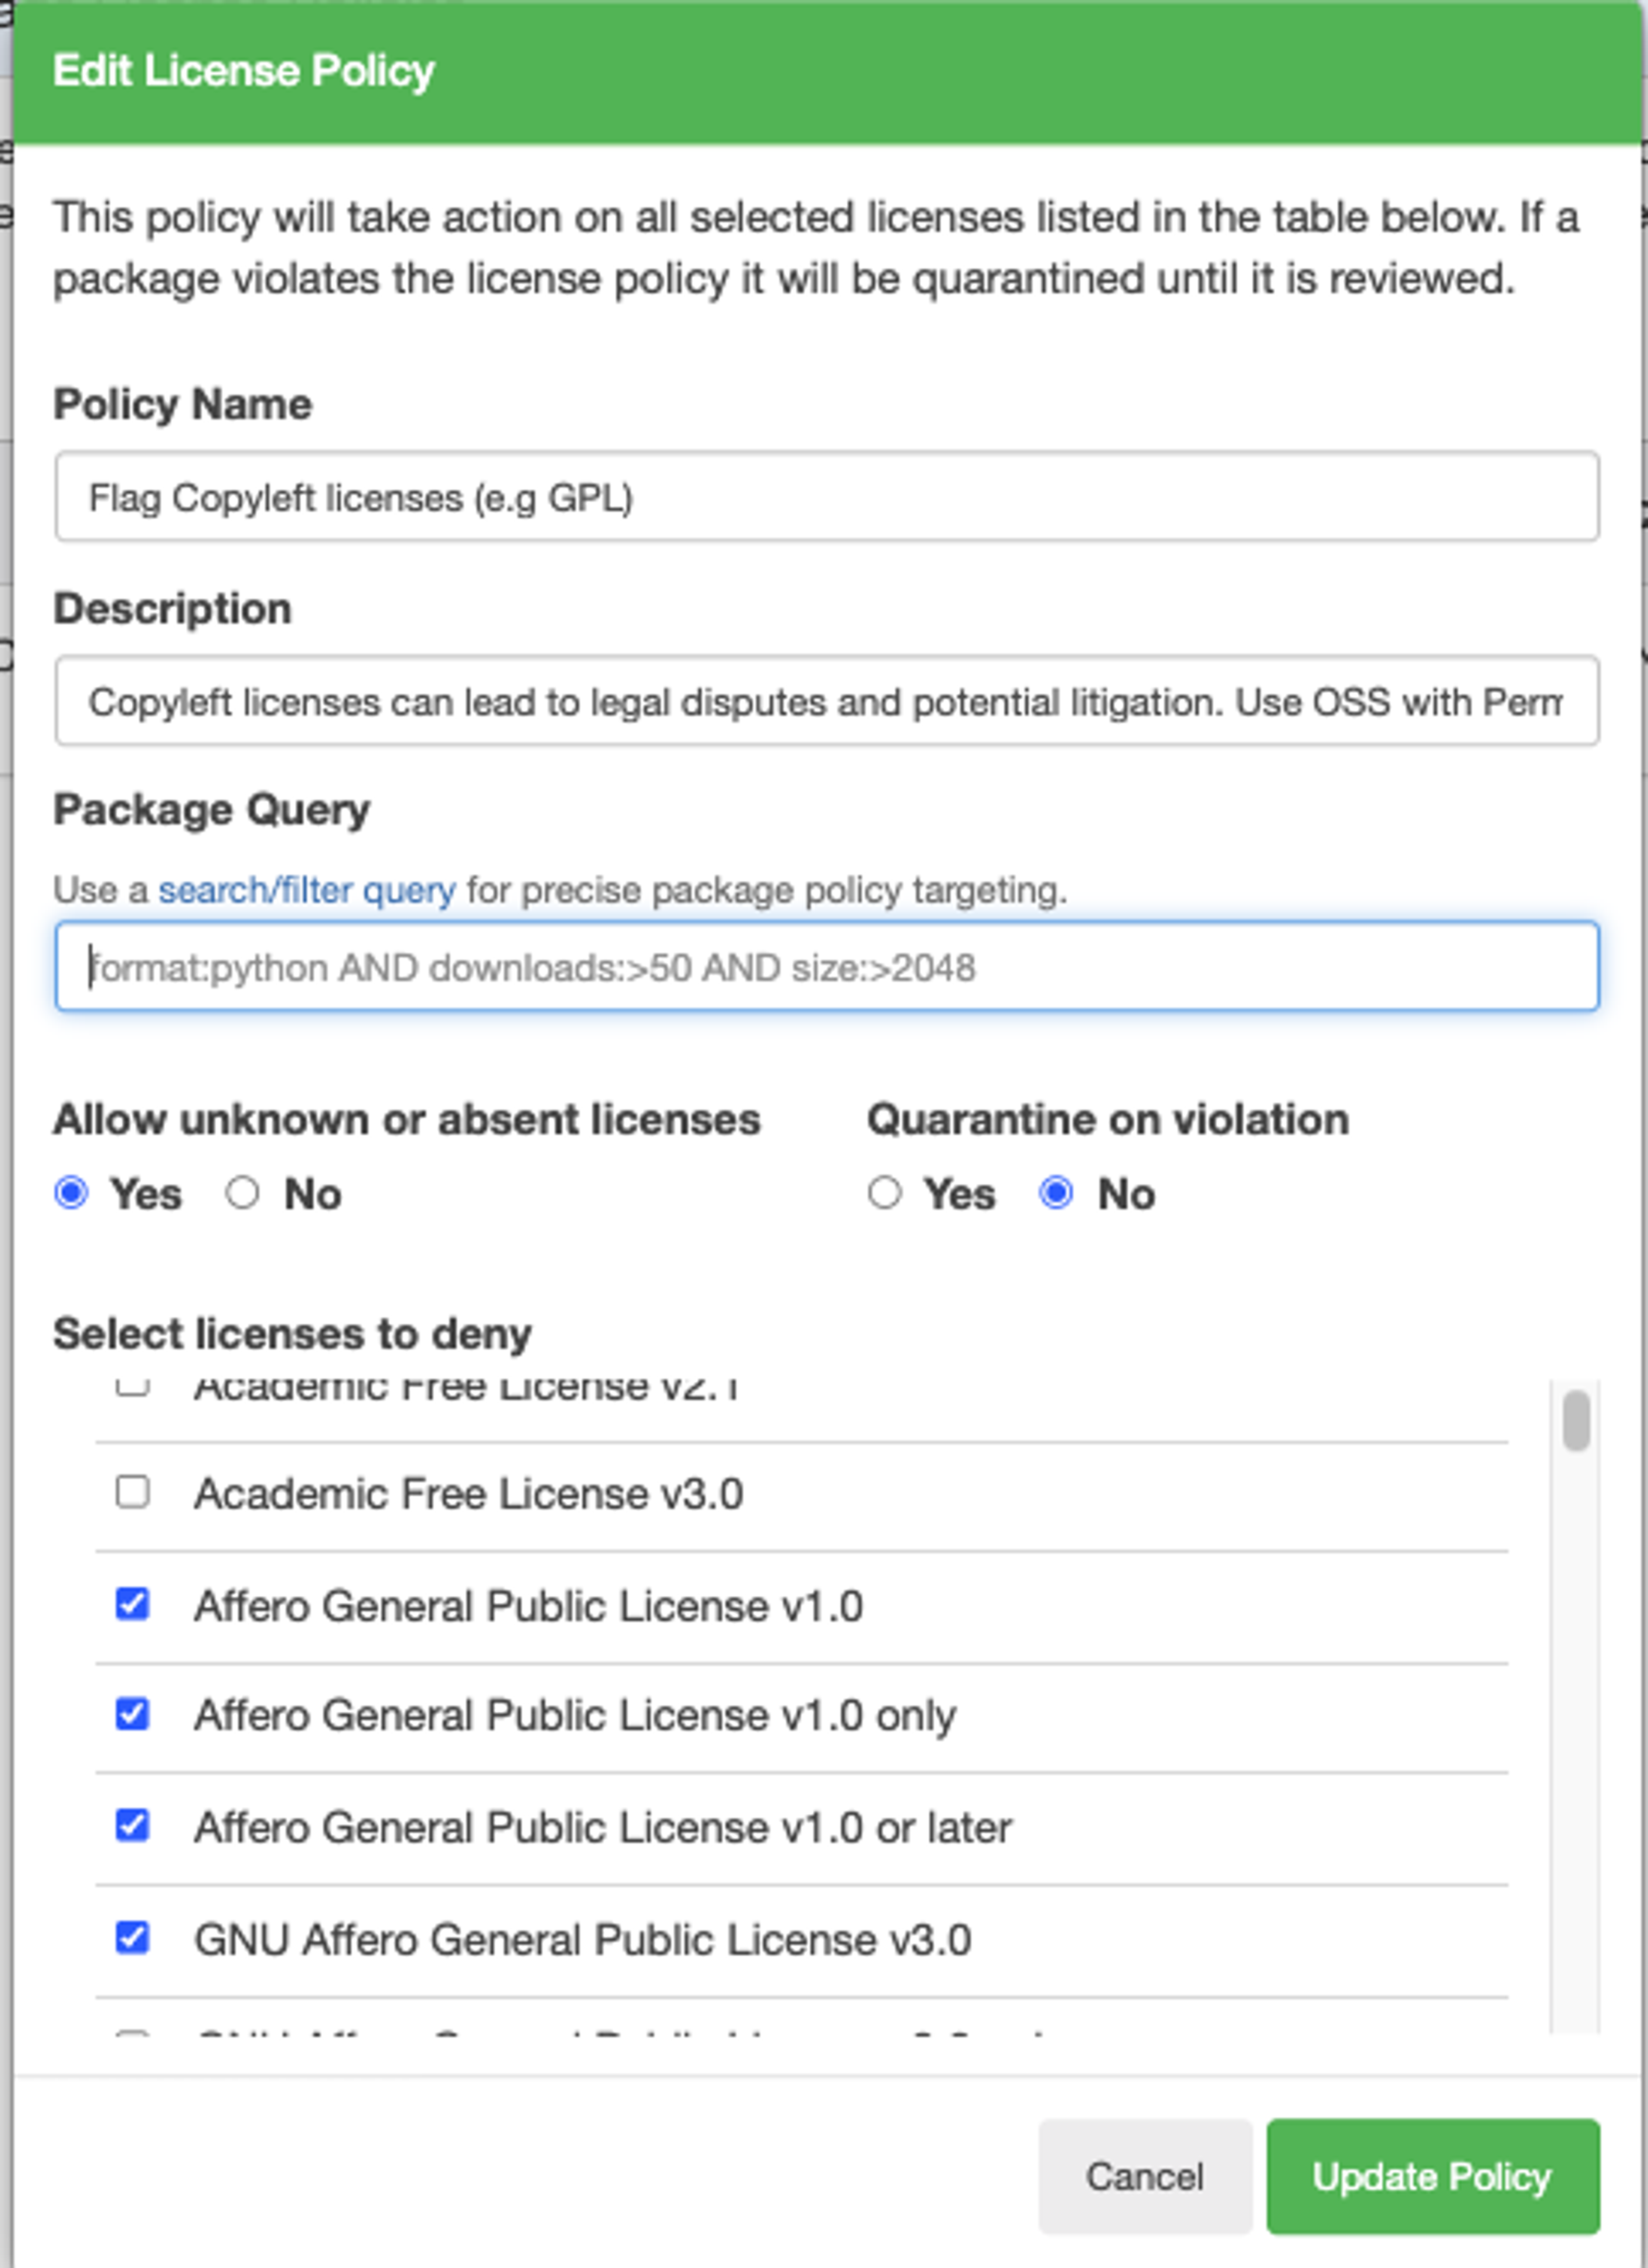Open the search/filter query link

[307, 889]
